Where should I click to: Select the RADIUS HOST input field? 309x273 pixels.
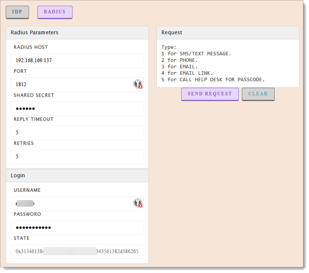tap(77, 60)
